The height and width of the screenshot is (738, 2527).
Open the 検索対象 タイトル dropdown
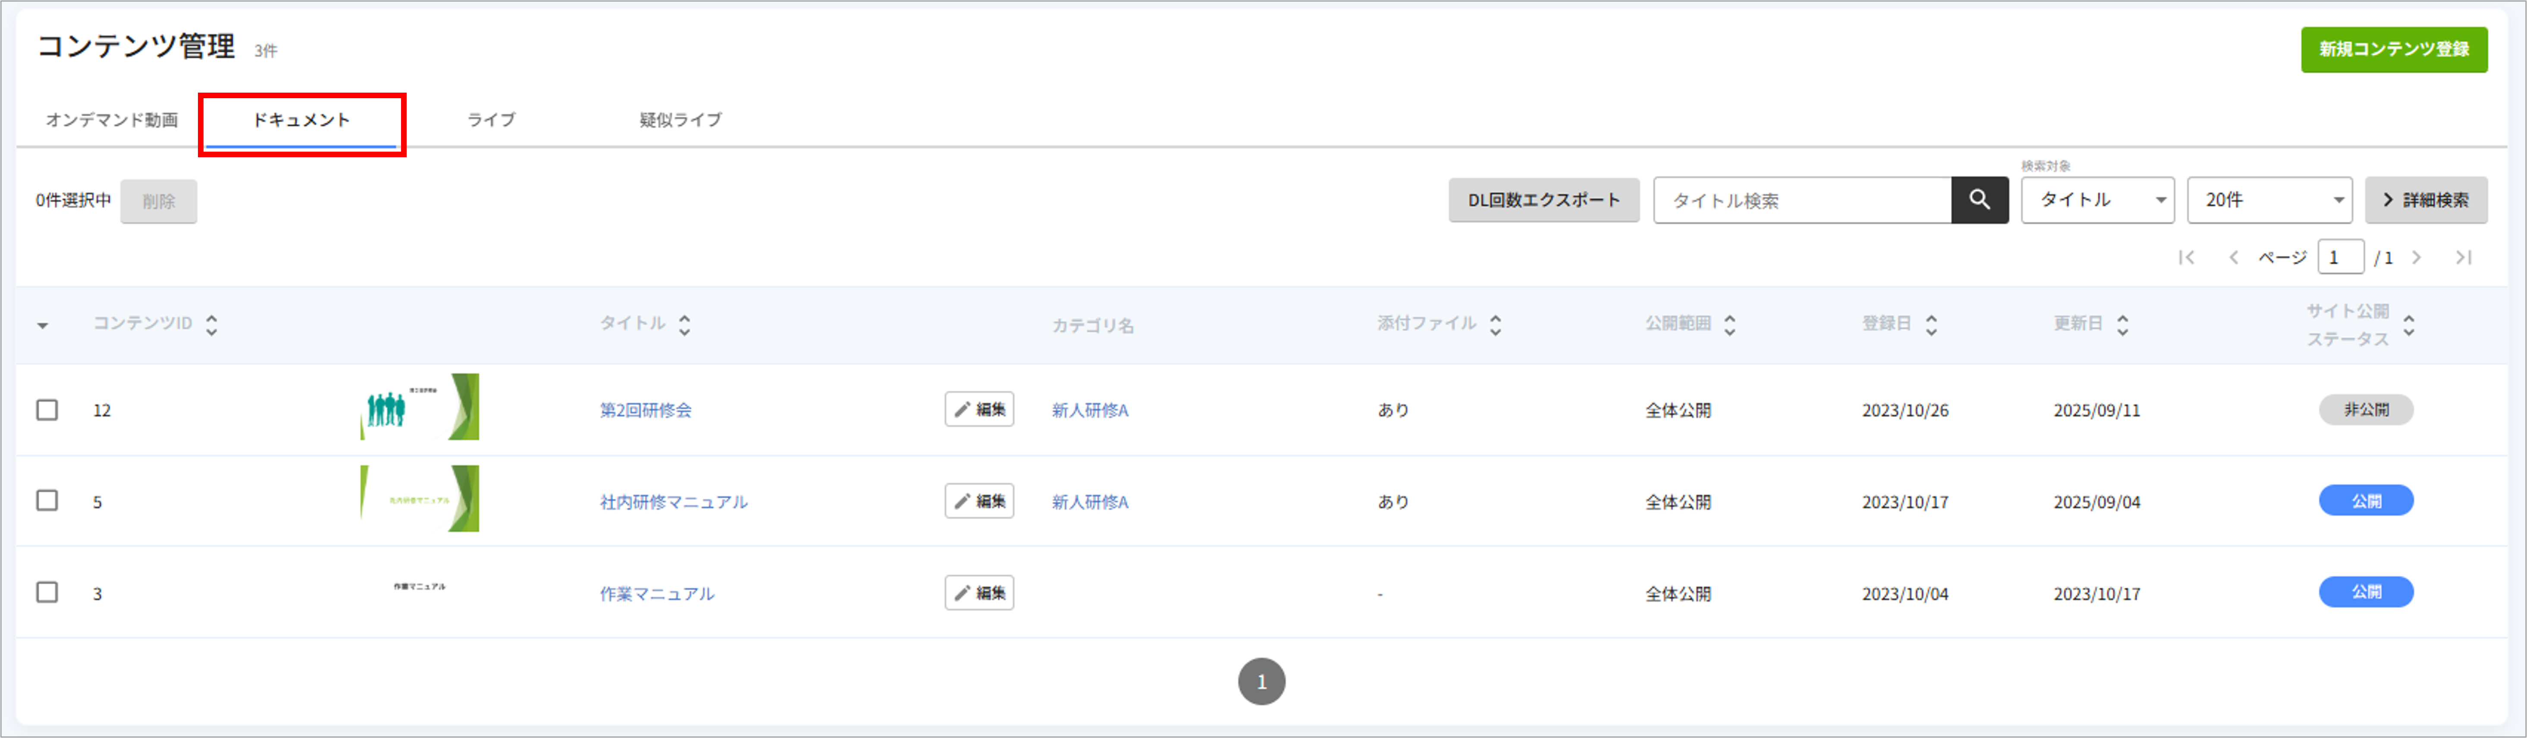(2097, 200)
